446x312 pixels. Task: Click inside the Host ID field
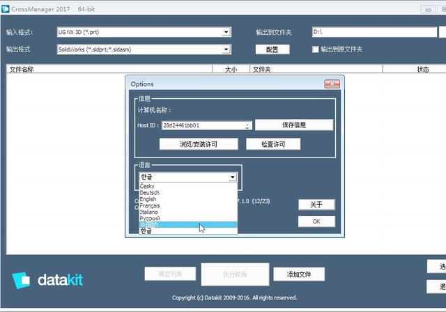coord(202,126)
